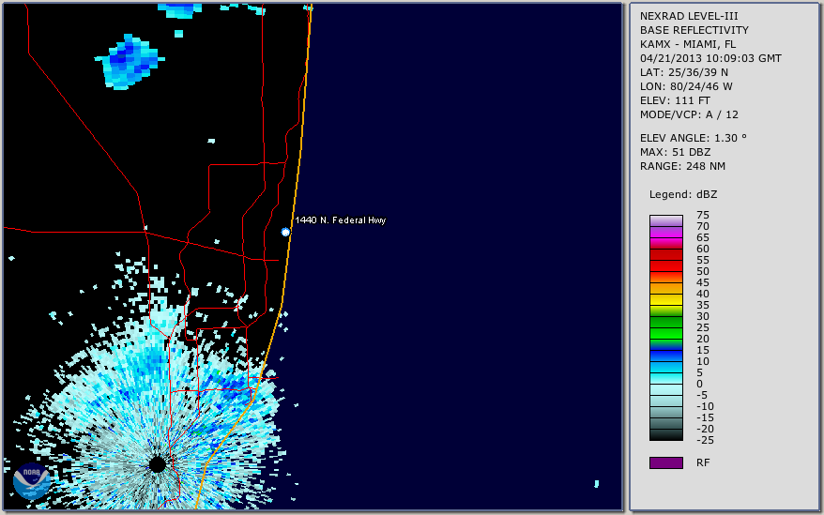Select the BASE REFLECTIVITY text
The height and width of the screenshot is (515, 824).
coord(694,30)
